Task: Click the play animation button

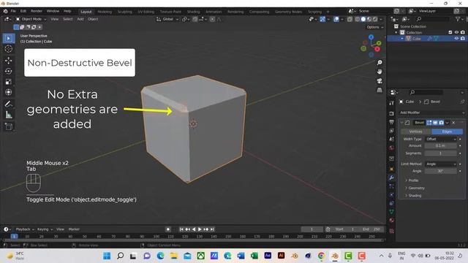Action: coord(200,229)
